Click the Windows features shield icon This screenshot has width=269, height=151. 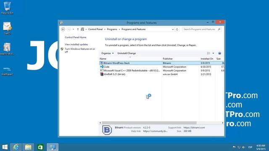[x=62, y=49]
